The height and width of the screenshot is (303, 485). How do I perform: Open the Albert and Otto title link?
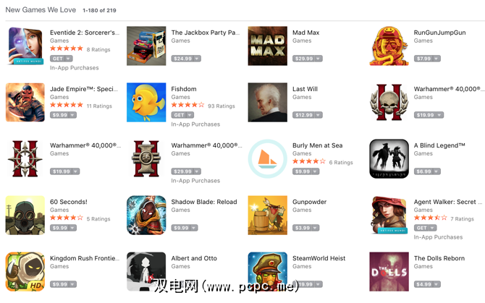194,258
